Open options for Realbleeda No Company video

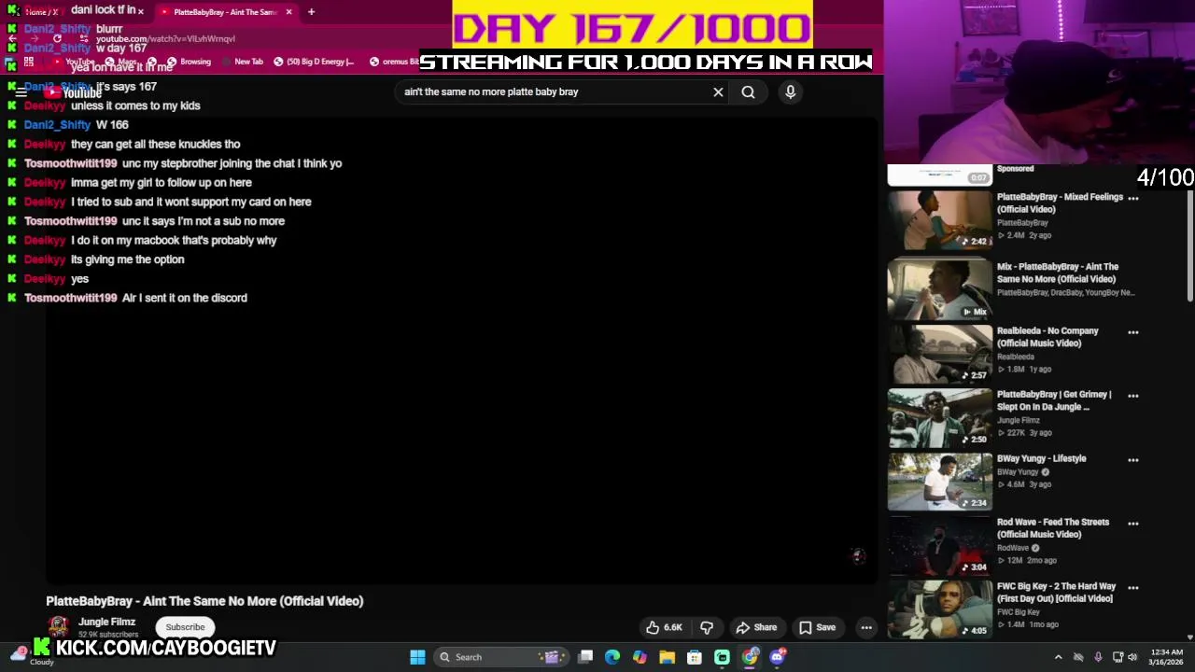[1133, 331]
